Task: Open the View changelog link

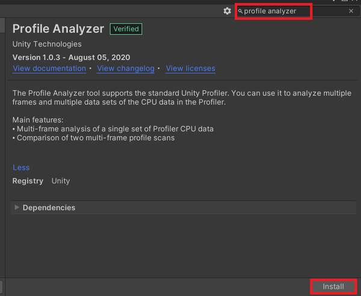Action: [126, 69]
